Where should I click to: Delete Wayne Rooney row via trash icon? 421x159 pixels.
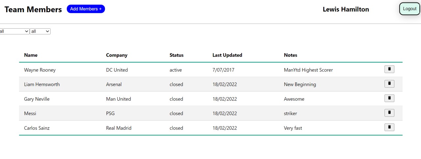tap(389, 69)
